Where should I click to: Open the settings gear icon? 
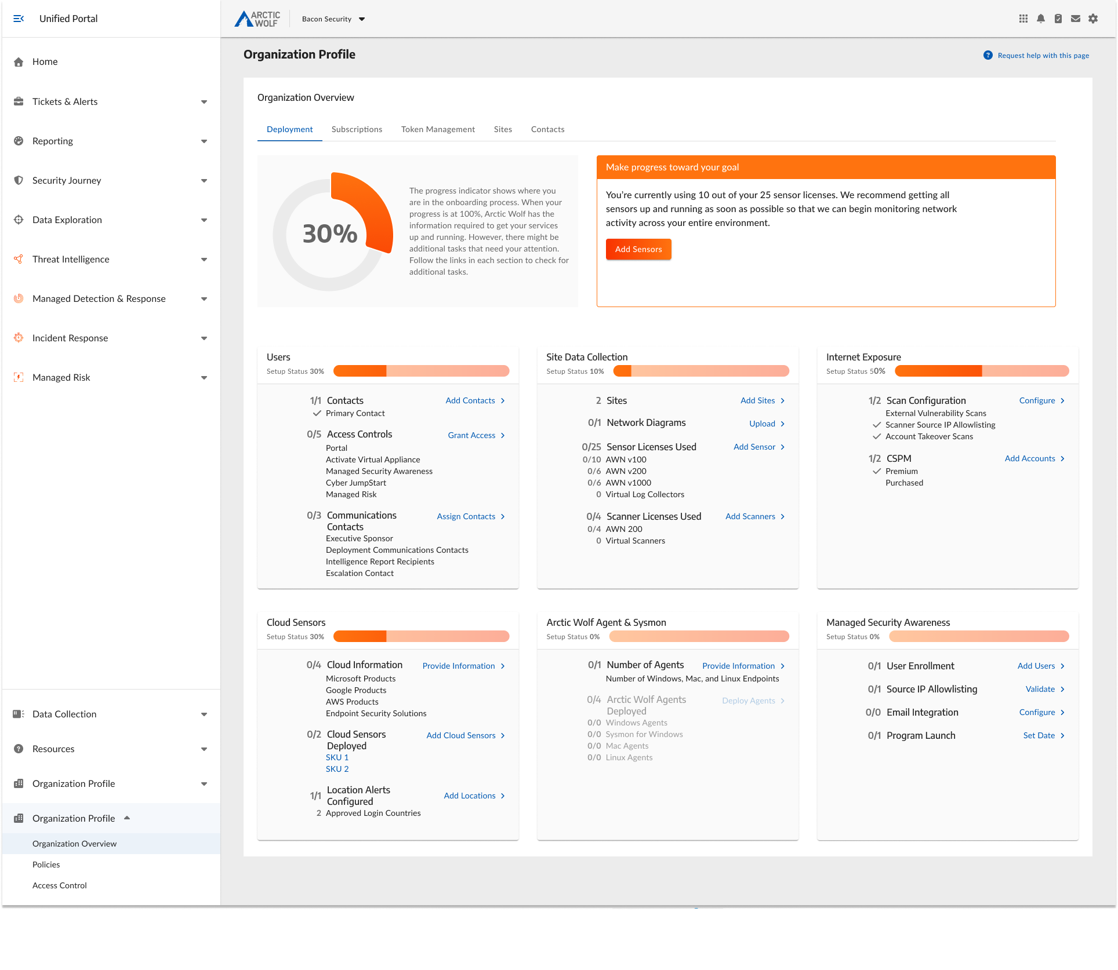(1093, 19)
